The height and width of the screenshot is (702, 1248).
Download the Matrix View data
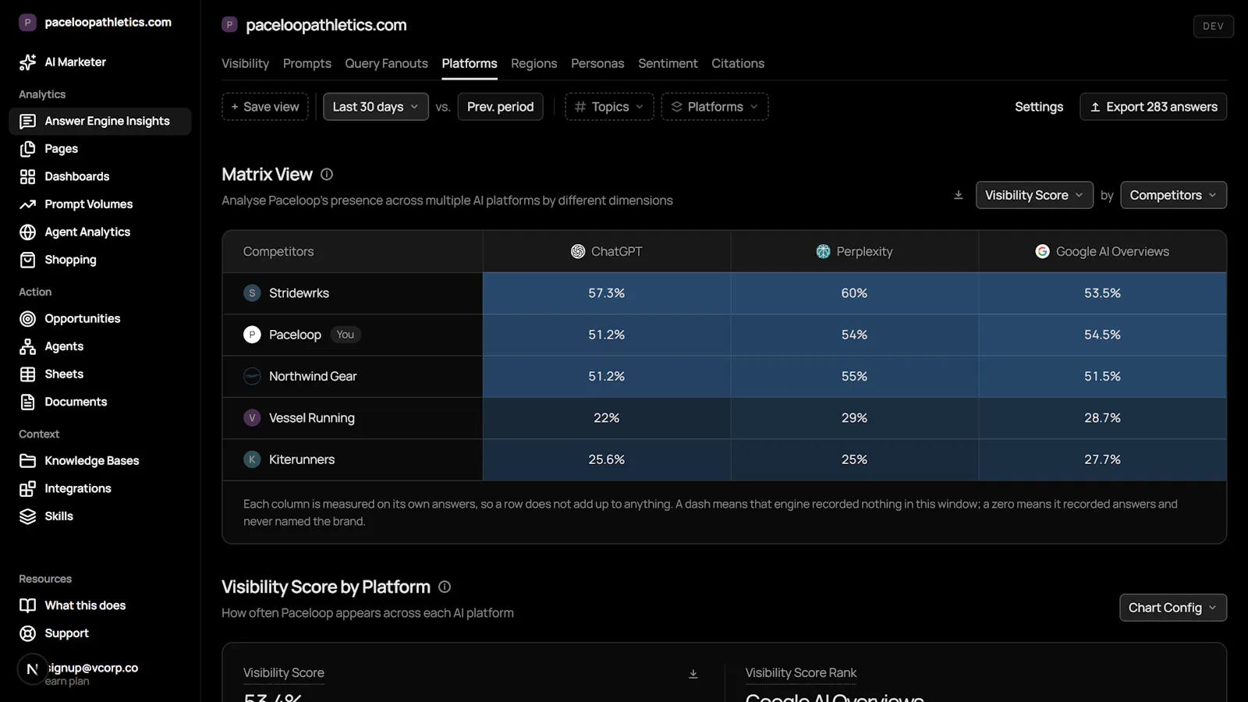coord(959,195)
